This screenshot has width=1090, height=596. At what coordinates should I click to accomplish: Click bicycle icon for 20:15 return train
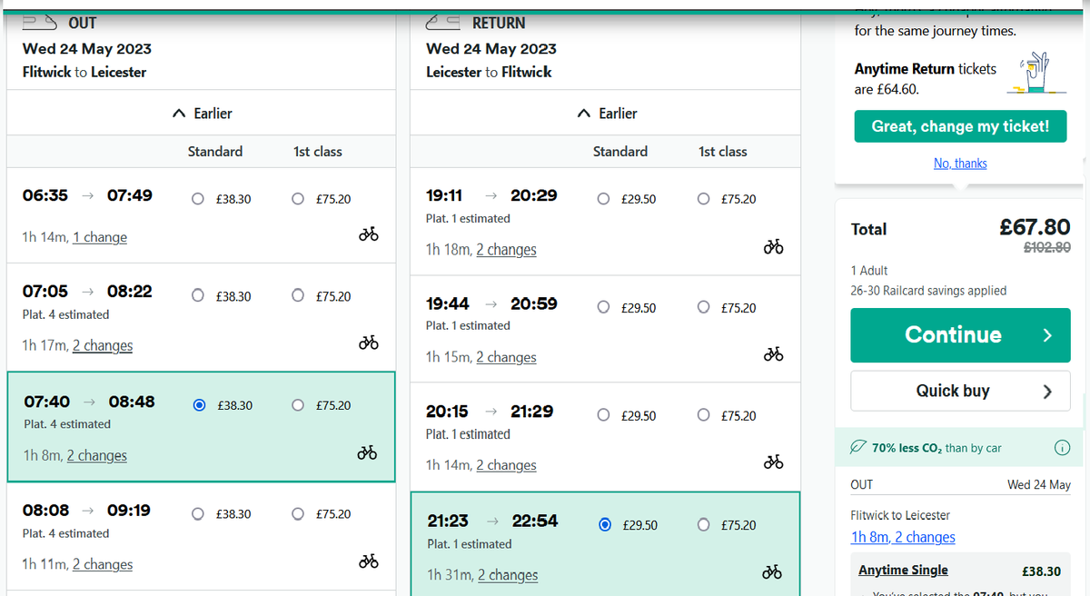(773, 462)
